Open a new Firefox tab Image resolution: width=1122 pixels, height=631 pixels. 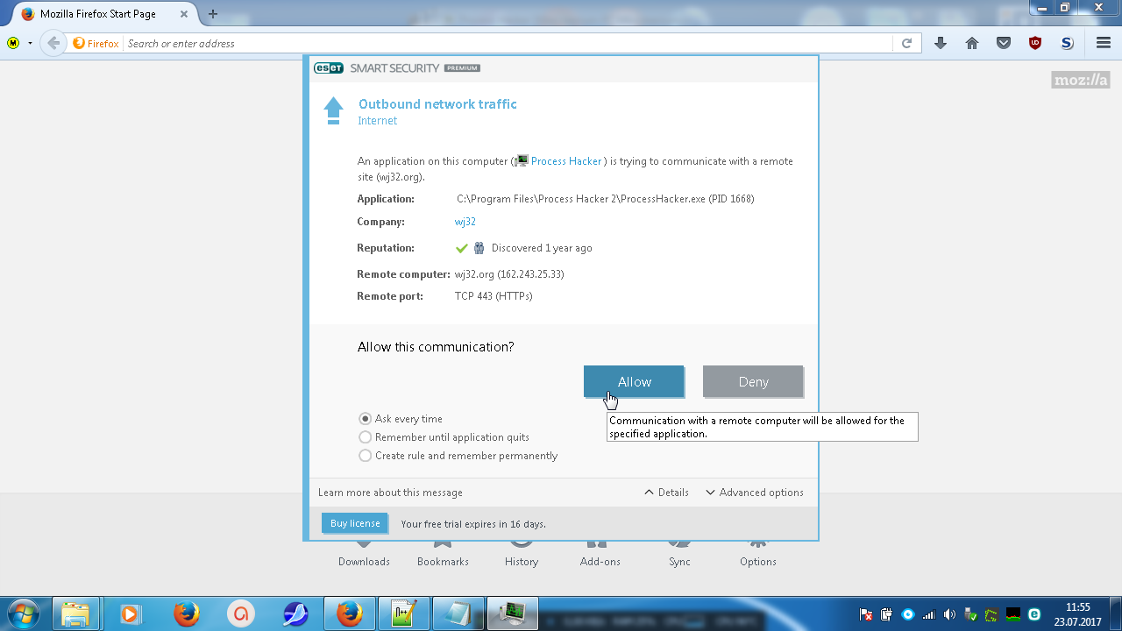click(213, 14)
